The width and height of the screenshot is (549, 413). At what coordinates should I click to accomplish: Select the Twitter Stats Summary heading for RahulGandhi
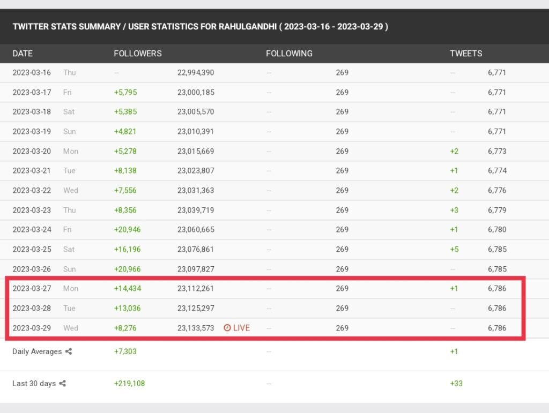click(201, 27)
